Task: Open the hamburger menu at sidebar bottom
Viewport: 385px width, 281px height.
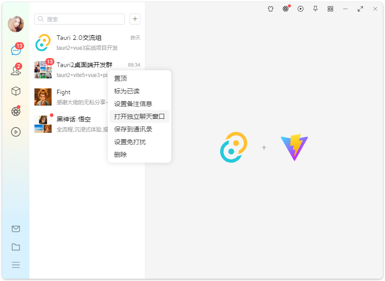Action: 16,265
